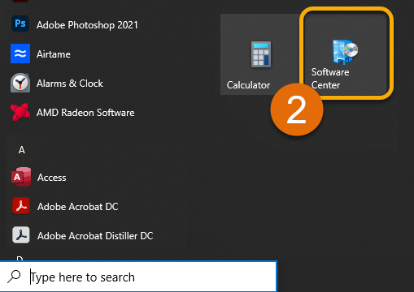Select the 'AMD Radeon Software' entry text
This screenshot has height=292, width=414.
coord(85,113)
